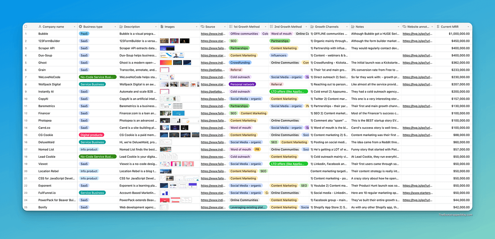Click the Influencers tag in the Dux-Soup row
Image resolution: width=495 pixels, height=239 pixels.
point(278,55)
